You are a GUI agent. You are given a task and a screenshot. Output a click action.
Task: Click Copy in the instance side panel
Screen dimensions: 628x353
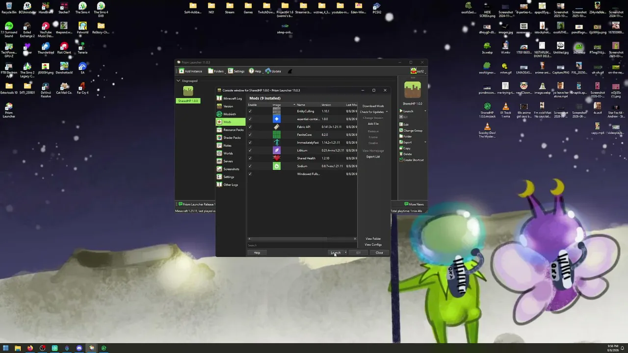pos(405,149)
